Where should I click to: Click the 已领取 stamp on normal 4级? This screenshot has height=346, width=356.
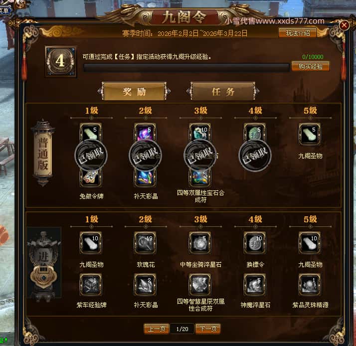(x=255, y=155)
